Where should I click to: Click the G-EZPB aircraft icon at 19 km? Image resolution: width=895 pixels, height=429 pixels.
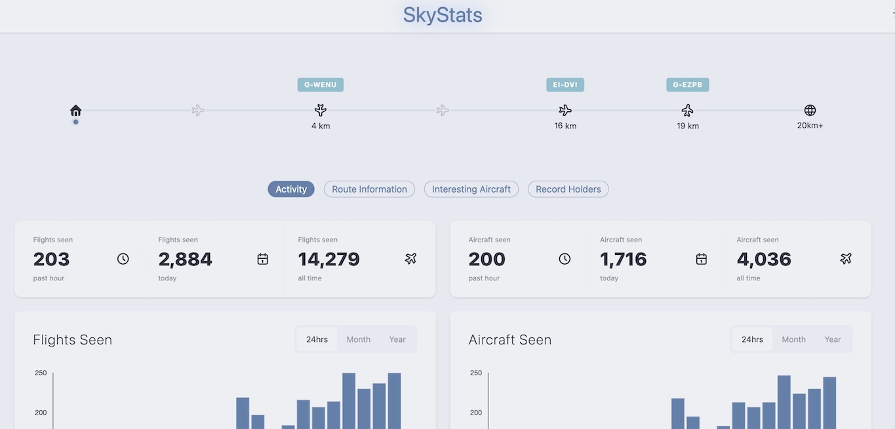[x=687, y=110]
